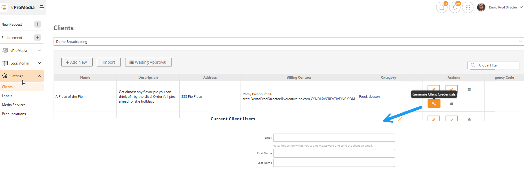The image size is (527, 186).
Task: Click the trash icon for A Piece of the Pie
Action: click(469, 90)
